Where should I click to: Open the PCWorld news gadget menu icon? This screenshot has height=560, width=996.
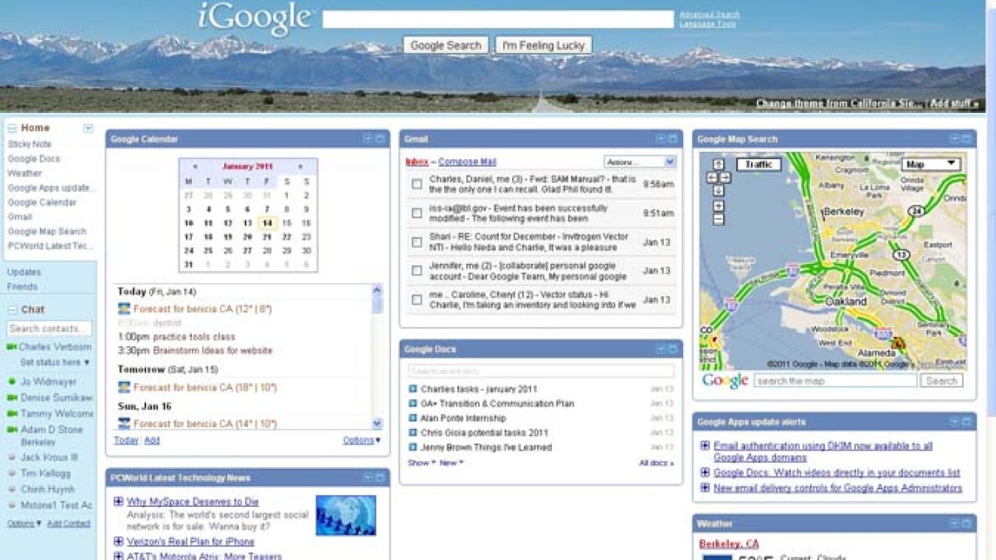pos(368,478)
